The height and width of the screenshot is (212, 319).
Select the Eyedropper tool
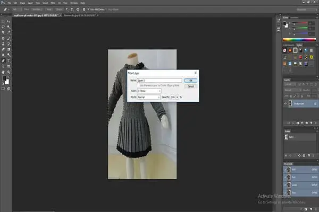click(x=9, y=32)
